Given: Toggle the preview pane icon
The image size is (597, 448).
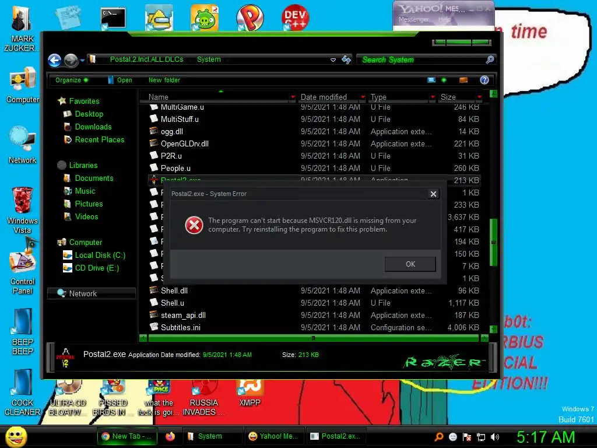Looking at the screenshot, I should pyautogui.click(x=463, y=80).
